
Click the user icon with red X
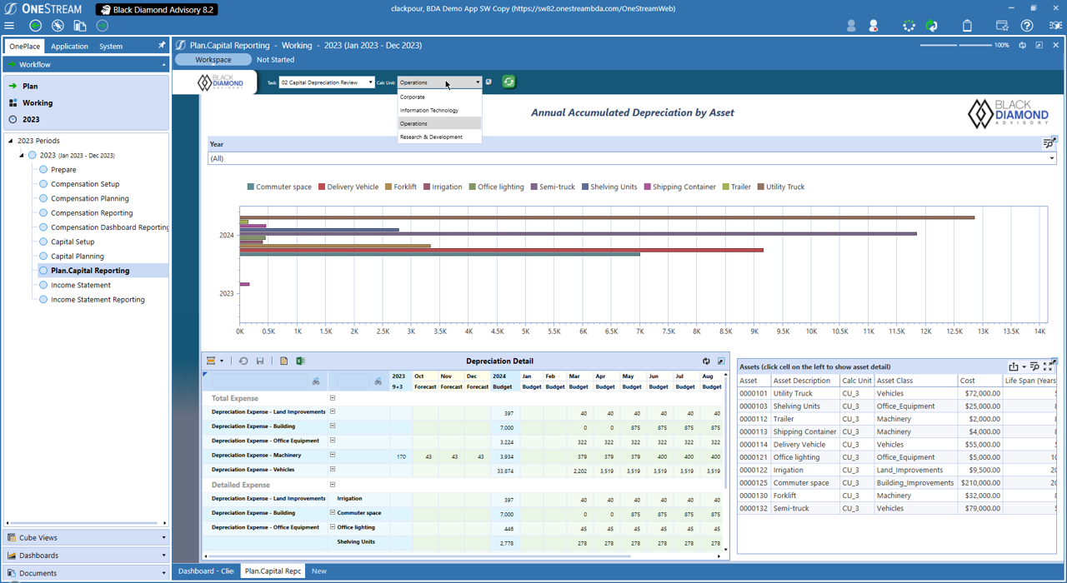click(x=874, y=26)
